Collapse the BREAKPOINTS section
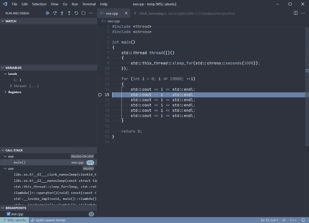 pos(3,208)
